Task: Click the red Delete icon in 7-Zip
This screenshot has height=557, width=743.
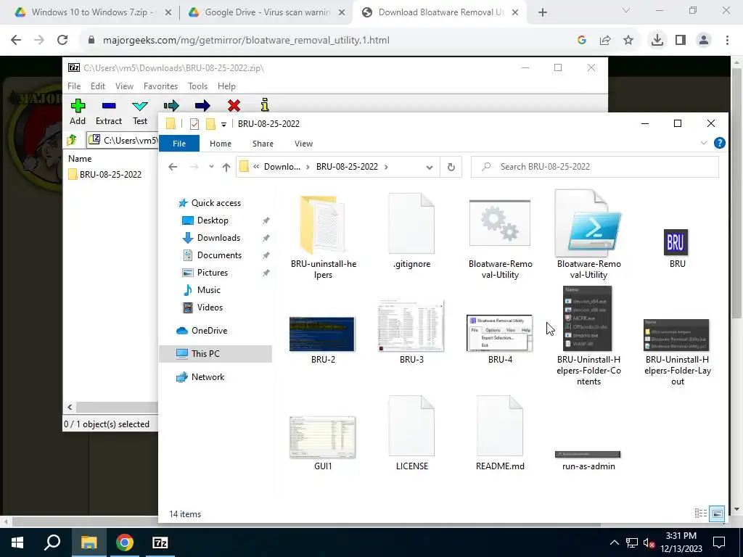Action: 234,106
